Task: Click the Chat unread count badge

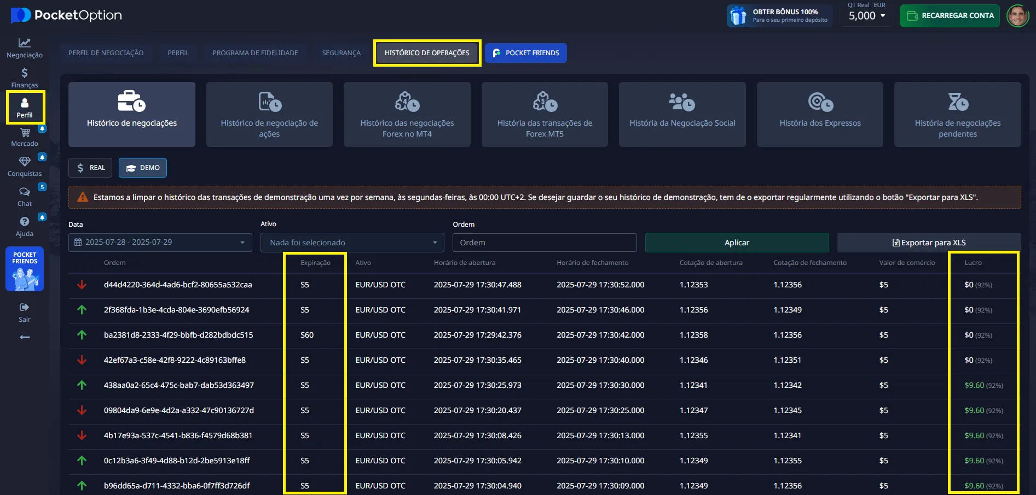Action: [x=42, y=187]
